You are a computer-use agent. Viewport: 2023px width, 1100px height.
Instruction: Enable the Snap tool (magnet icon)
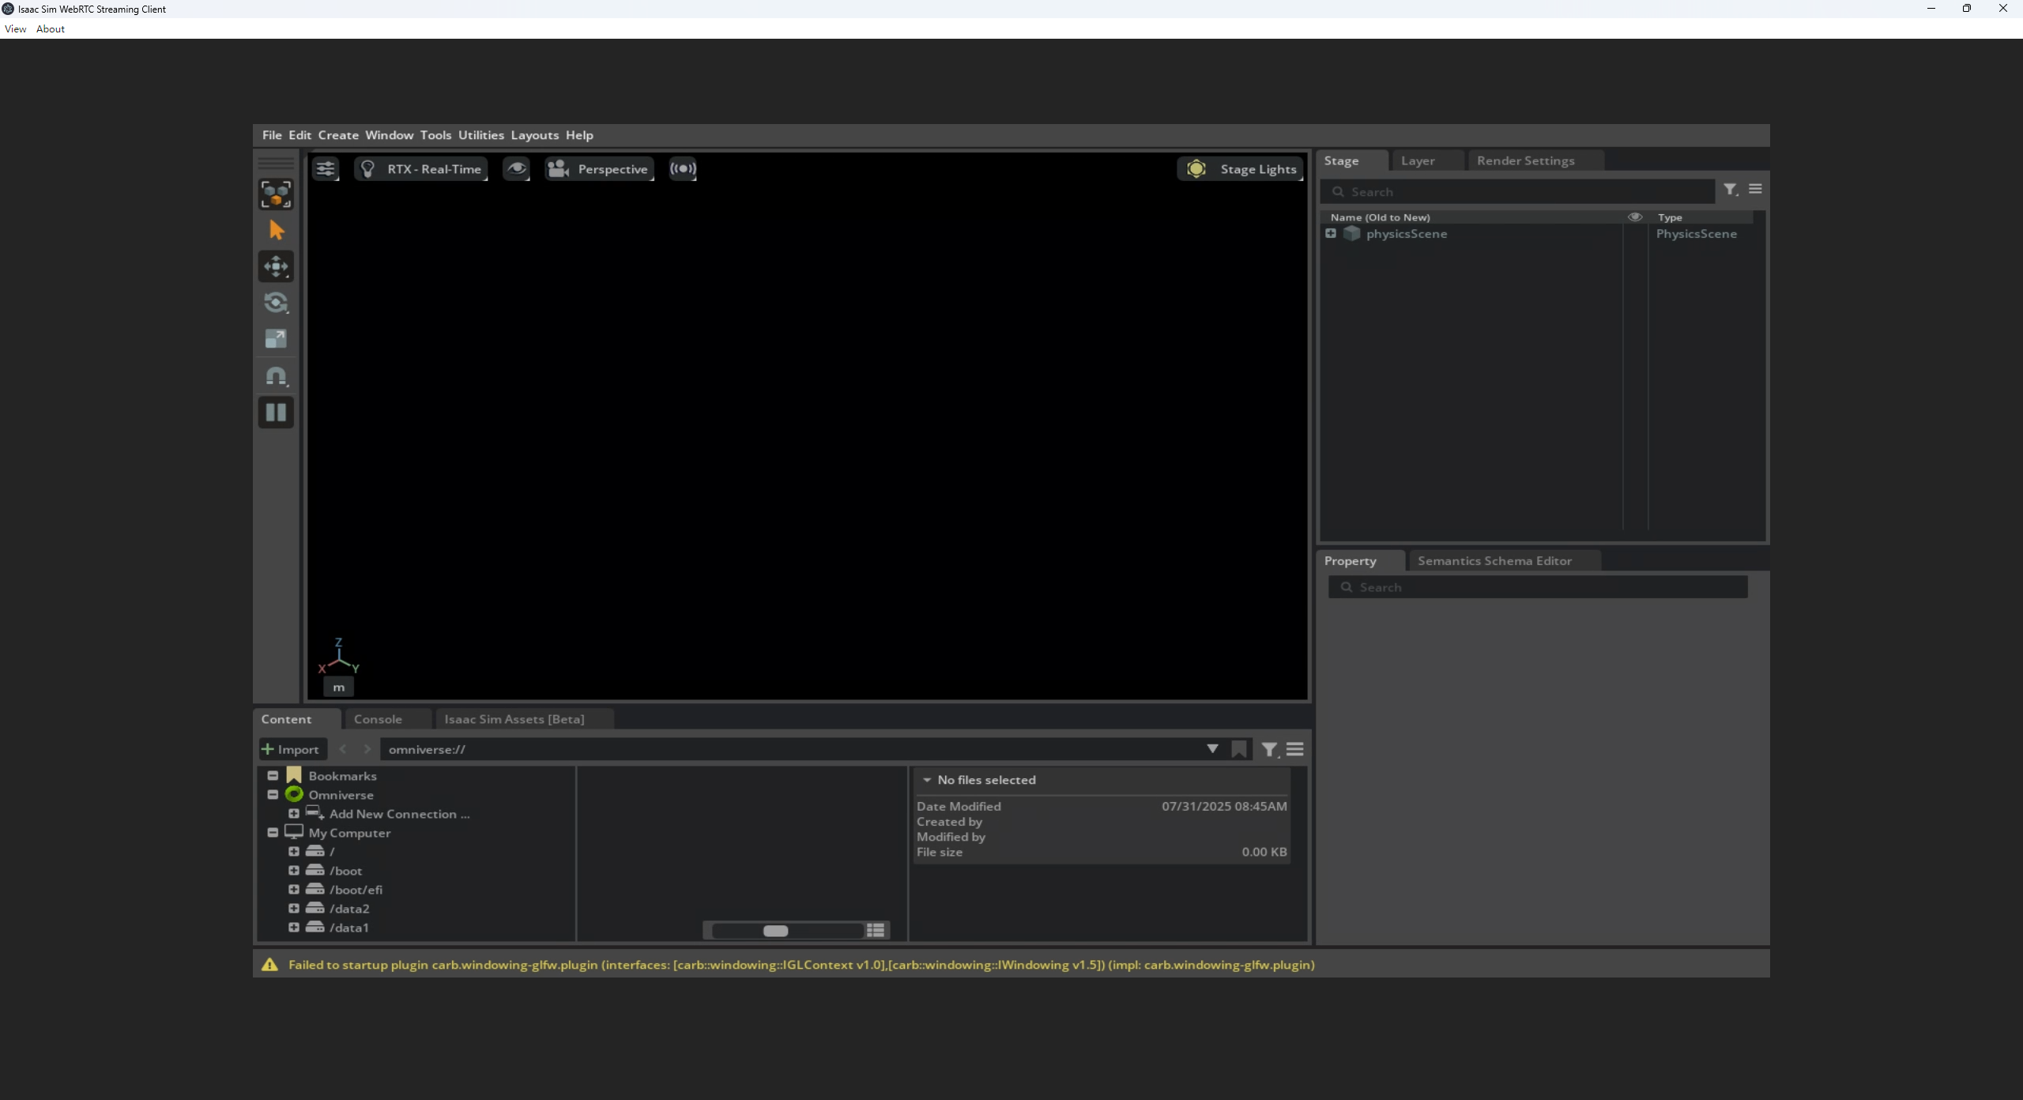(x=276, y=376)
